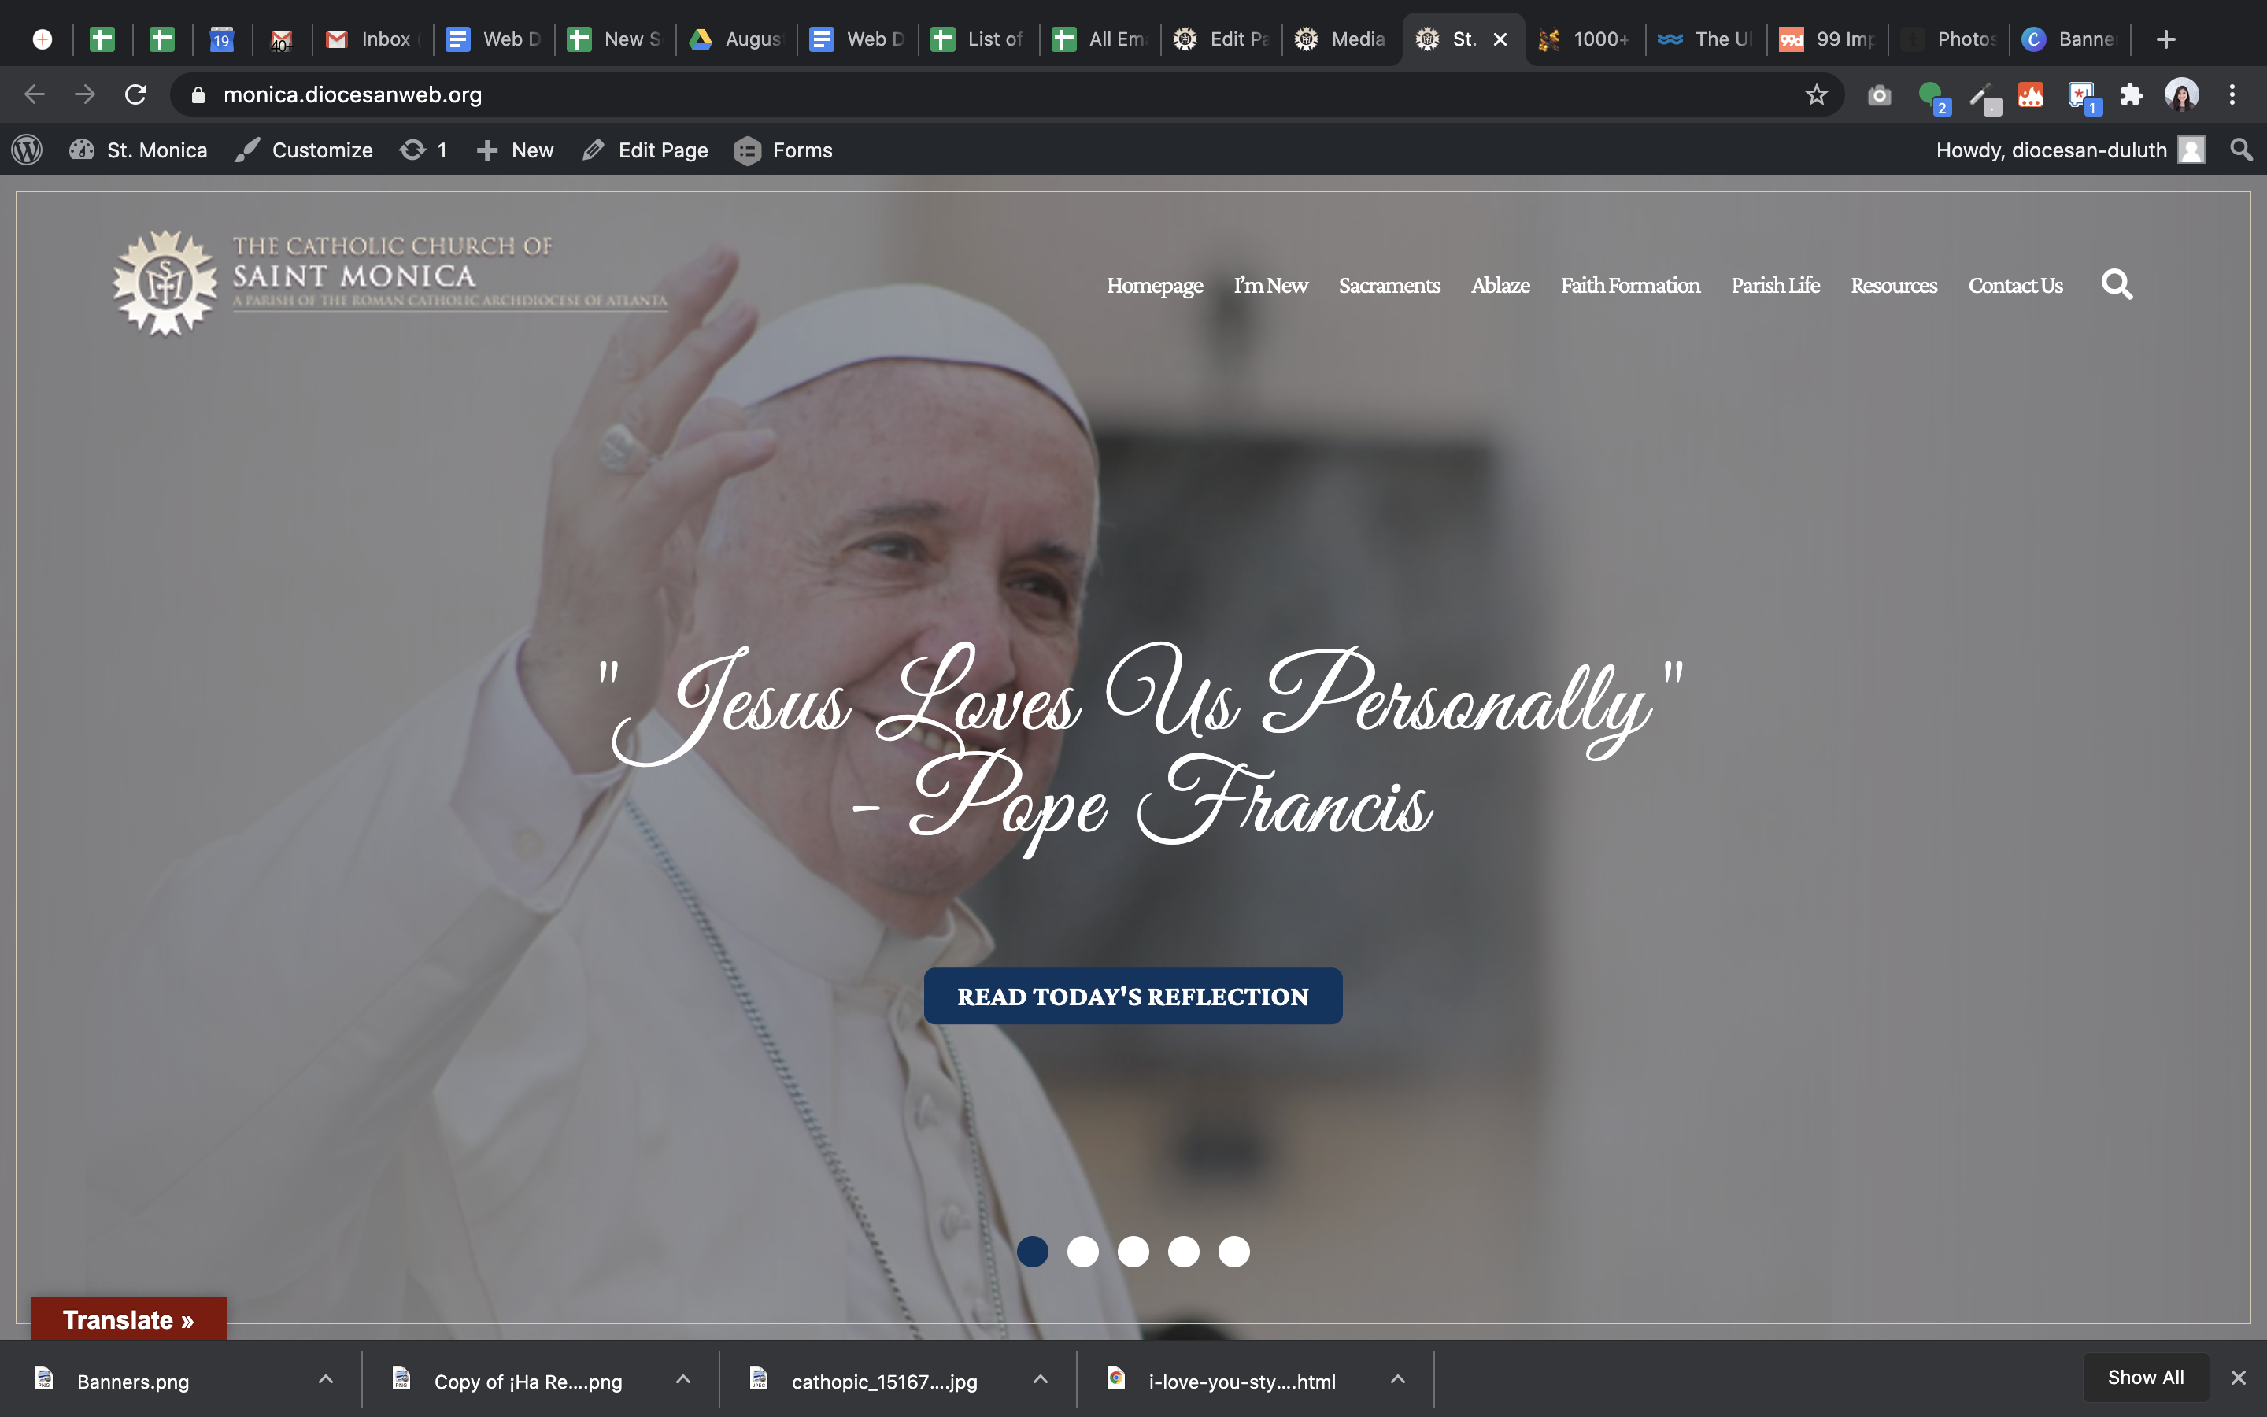Select the last slider dot
This screenshot has height=1417, width=2267.
pyautogui.click(x=1233, y=1251)
